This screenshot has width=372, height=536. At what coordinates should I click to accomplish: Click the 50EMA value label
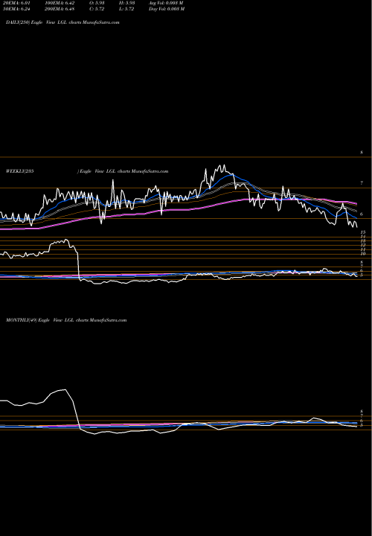pos(16,9)
